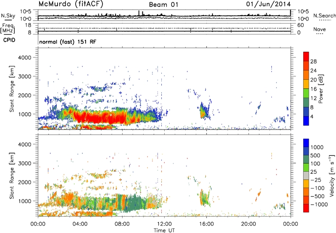Click the "18" tick on frequency axis
The height and width of the screenshot is (233, 336).
(x=28, y=25)
